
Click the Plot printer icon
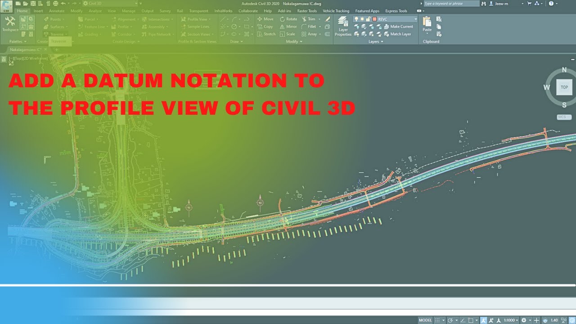pyautogui.click(x=55, y=3)
